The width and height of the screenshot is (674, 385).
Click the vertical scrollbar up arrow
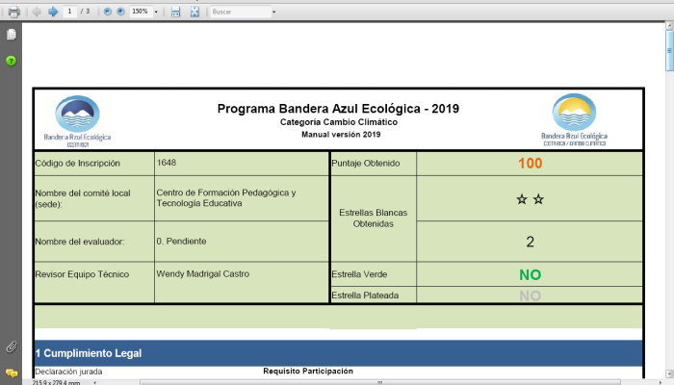click(669, 26)
